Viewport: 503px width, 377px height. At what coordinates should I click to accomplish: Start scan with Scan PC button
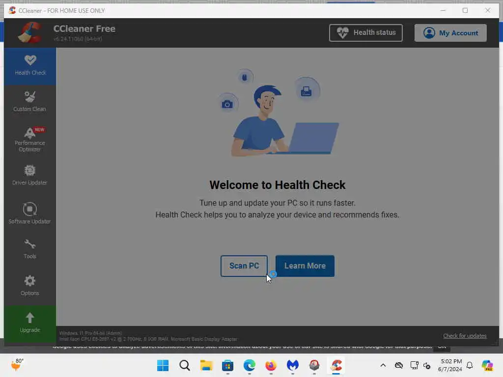tap(244, 266)
